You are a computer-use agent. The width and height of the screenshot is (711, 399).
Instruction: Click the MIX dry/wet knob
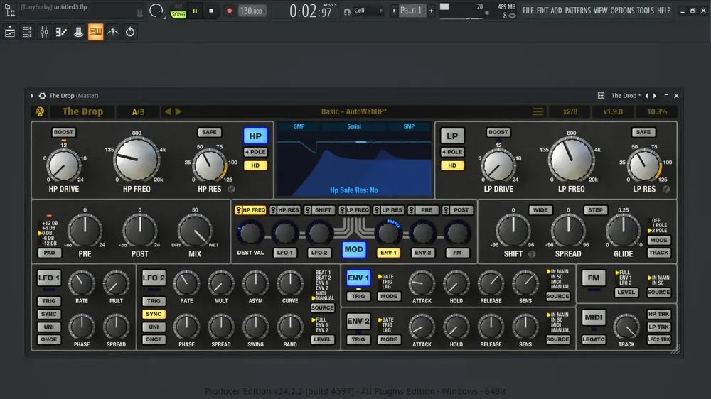click(x=195, y=231)
